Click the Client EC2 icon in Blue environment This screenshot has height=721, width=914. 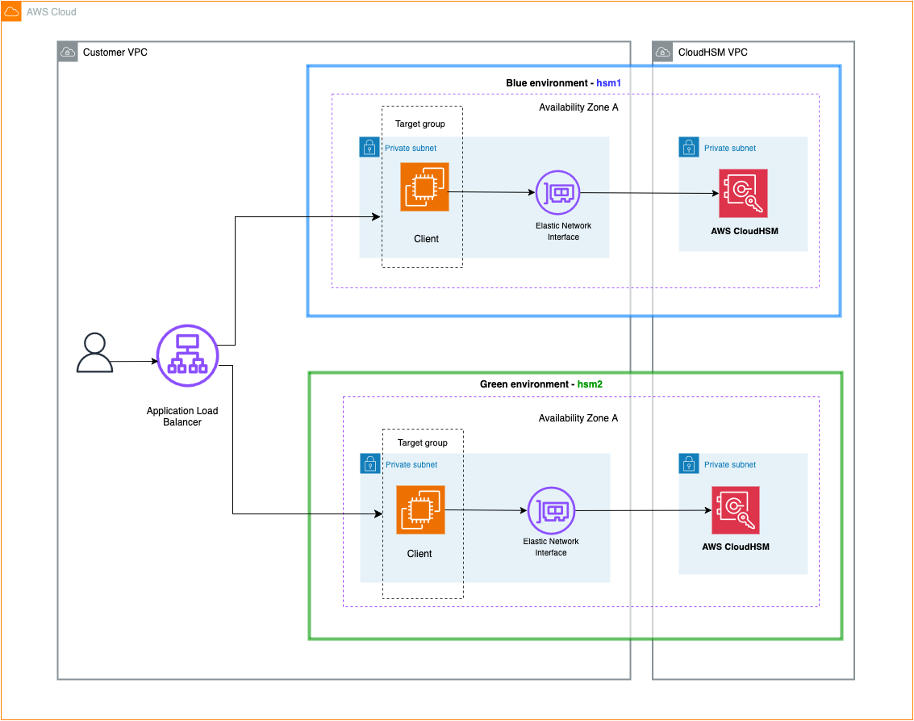[424, 187]
